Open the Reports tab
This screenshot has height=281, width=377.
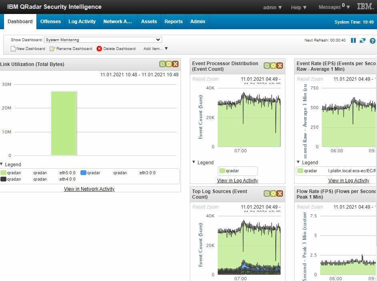tap(173, 21)
